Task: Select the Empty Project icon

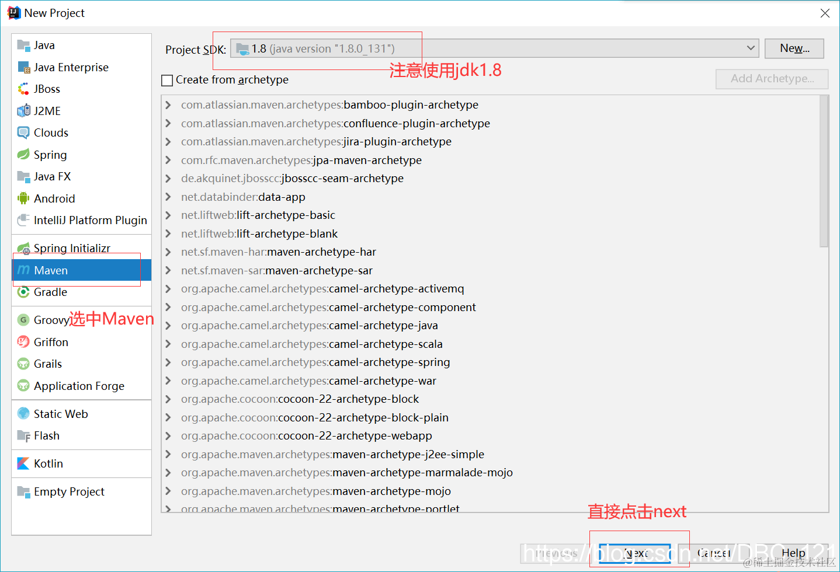Action: point(23,491)
